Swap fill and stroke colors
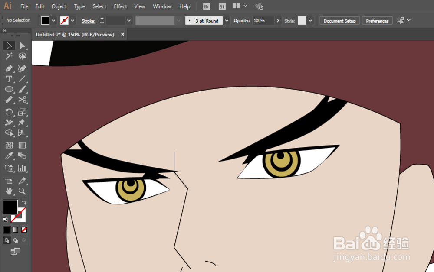This screenshot has height=272, width=434. click(x=24, y=202)
